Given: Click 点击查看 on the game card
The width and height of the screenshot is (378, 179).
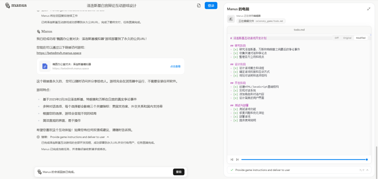Looking at the screenshot, I should [x=175, y=66].
